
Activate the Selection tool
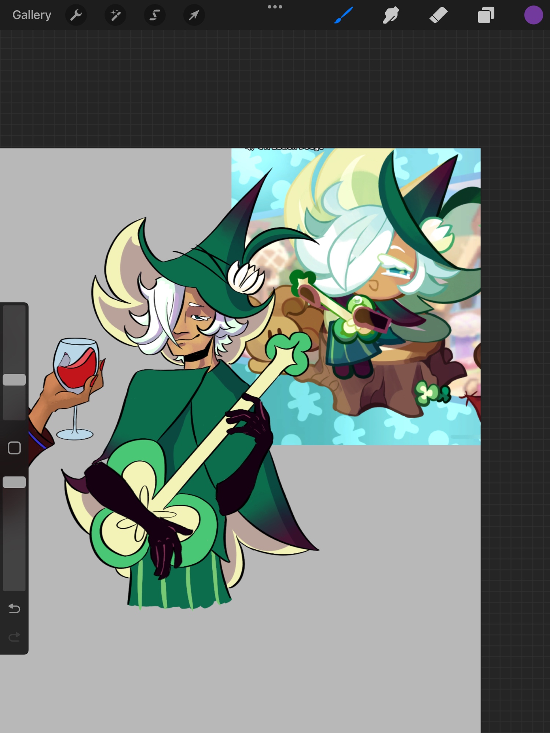click(155, 15)
